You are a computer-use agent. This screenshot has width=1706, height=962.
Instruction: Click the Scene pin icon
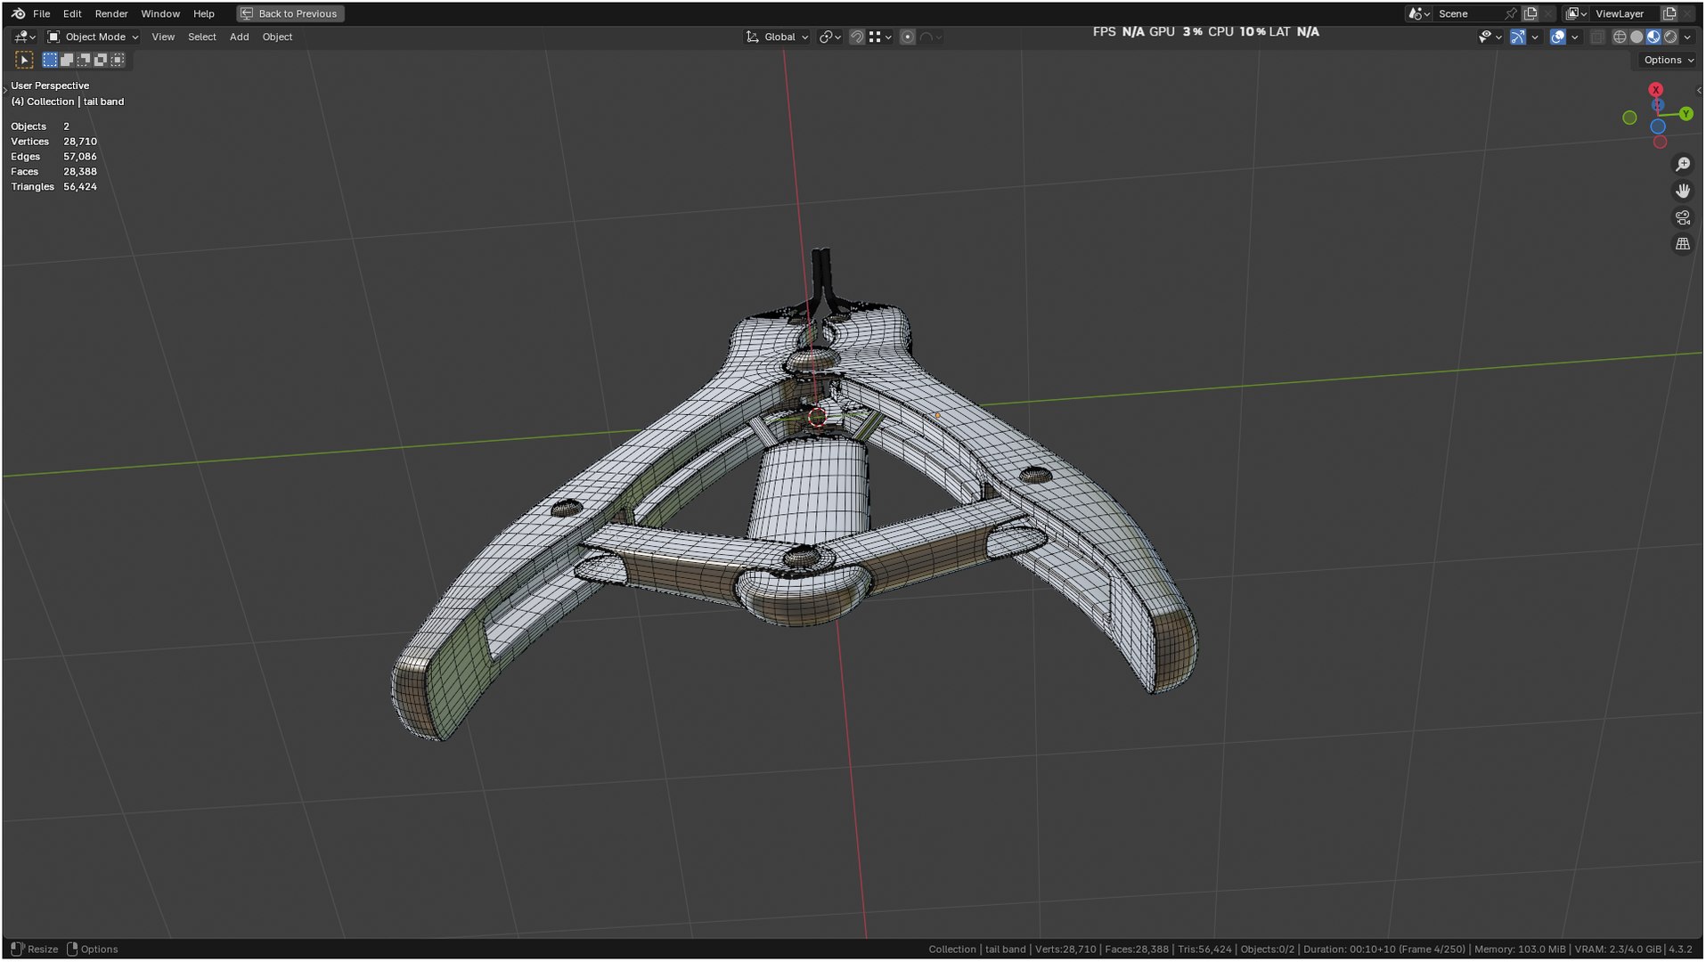[x=1511, y=13]
